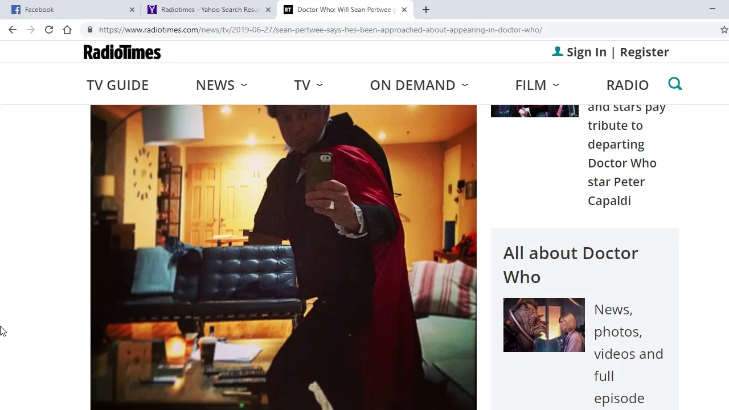Open a new tab with plus button

click(425, 10)
